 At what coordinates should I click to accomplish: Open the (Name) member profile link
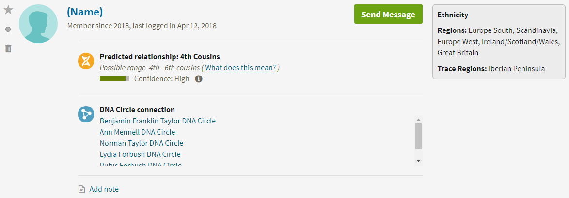[x=85, y=13]
